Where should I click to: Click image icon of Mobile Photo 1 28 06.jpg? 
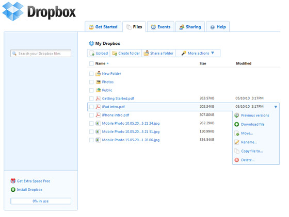point(98,140)
